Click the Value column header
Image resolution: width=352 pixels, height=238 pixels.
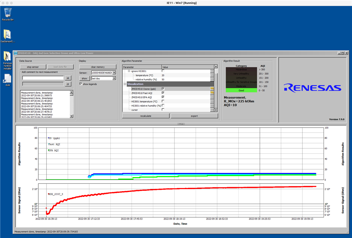188,67
